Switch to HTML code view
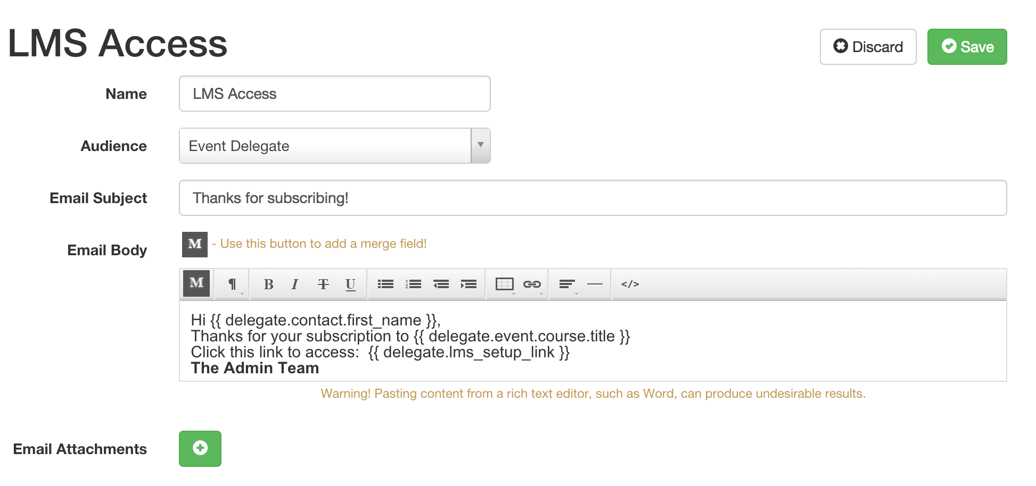The width and height of the screenshot is (1036, 486). [630, 284]
